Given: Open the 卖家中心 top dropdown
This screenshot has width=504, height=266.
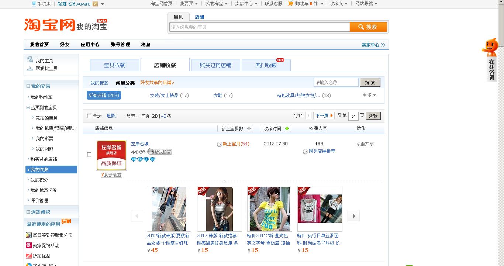Looking at the screenshot, I should pyautogui.click(x=246, y=4).
